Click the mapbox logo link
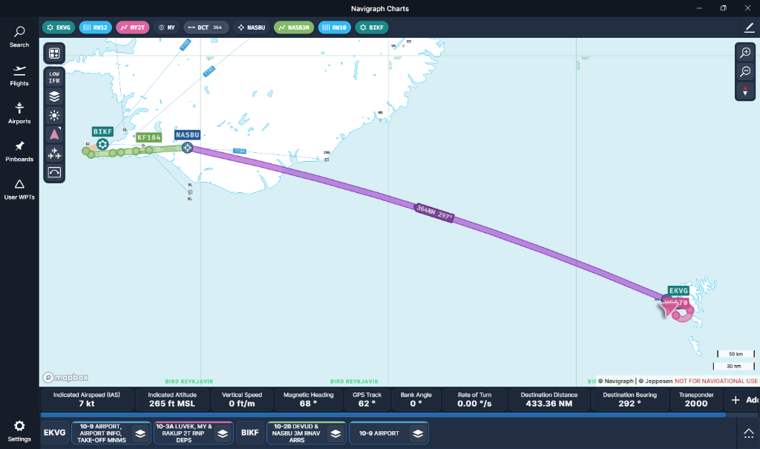This screenshot has height=449, width=760. tap(65, 377)
